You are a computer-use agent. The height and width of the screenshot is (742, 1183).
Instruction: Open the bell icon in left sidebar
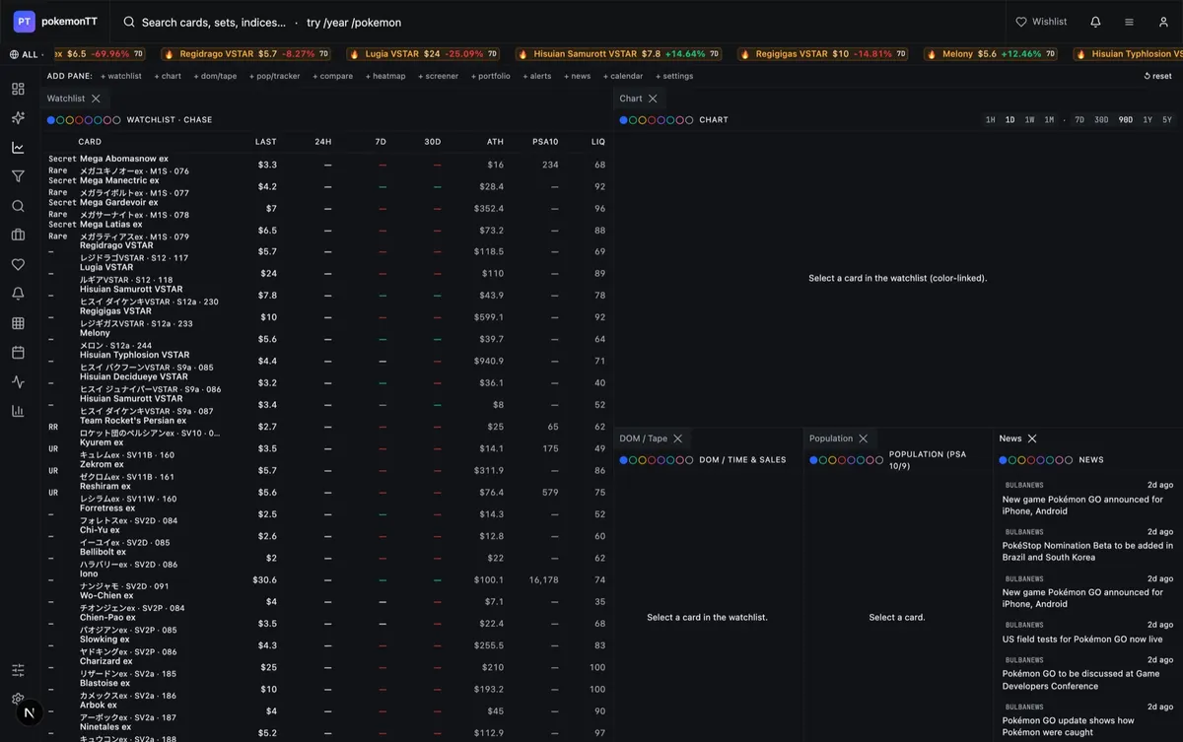(18, 294)
